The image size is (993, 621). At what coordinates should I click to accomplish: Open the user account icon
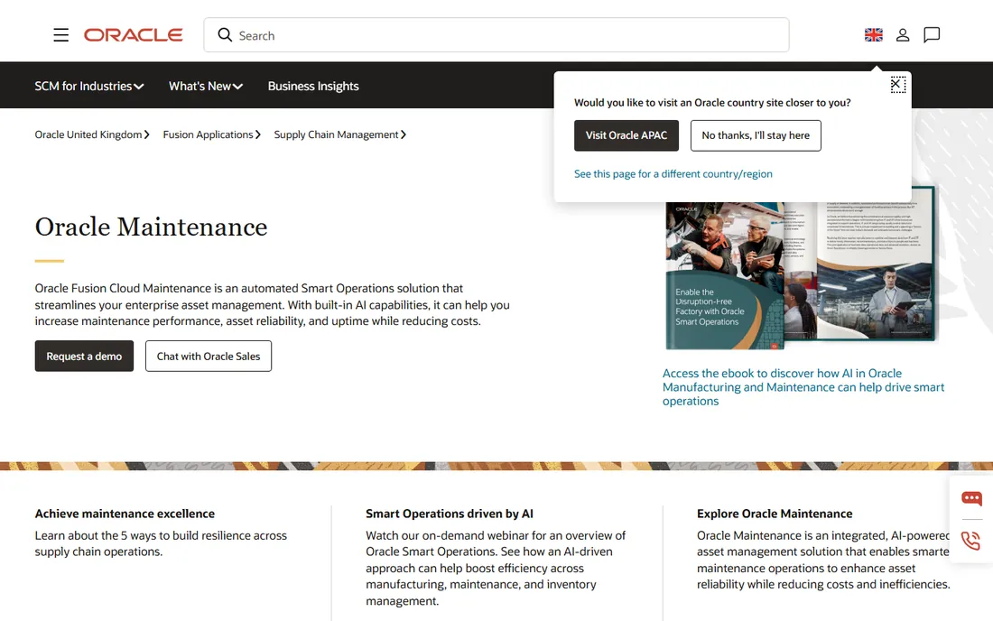903,35
